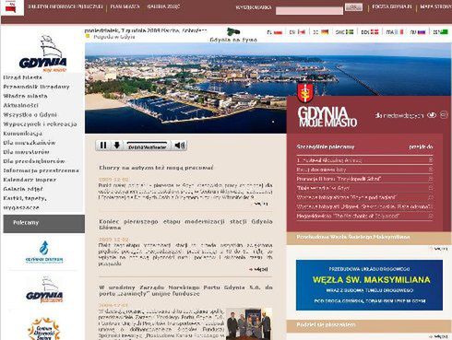Open Aktualności in sidebar menu
The height and width of the screenshot is (340, 452).
coord(20,105)
